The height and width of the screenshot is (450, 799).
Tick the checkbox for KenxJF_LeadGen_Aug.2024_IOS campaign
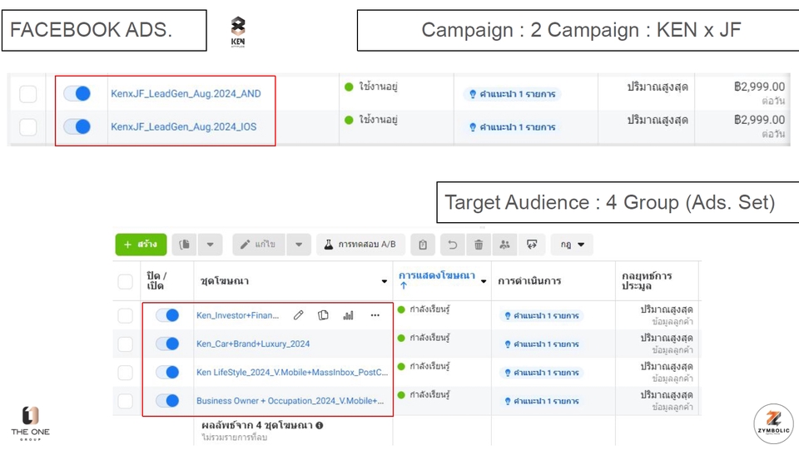pos(28,126)
